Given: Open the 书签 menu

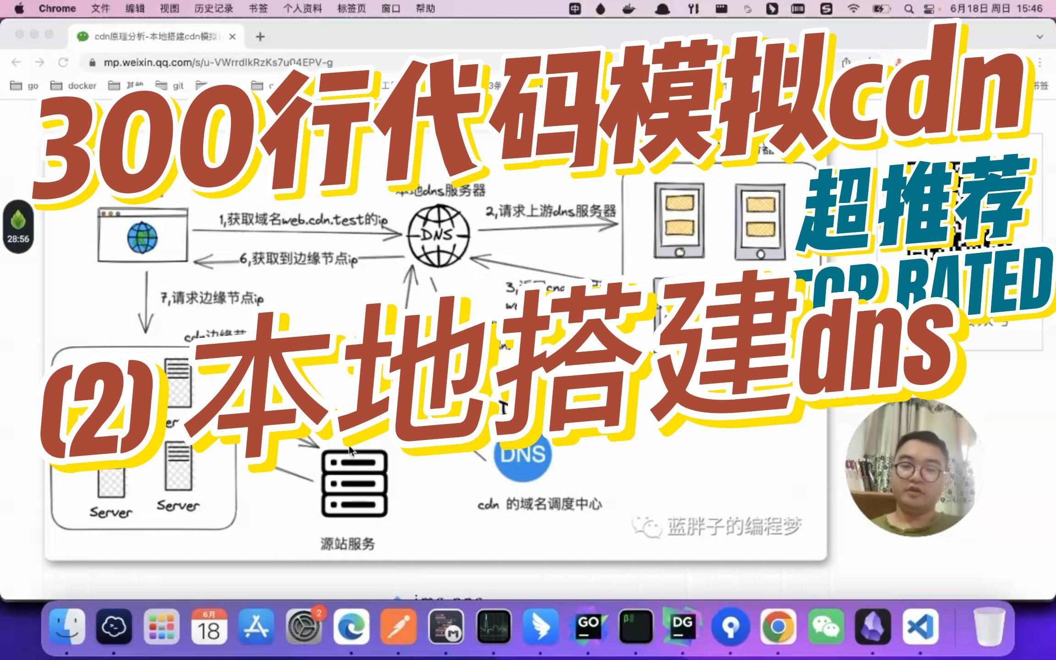Looking at the screenshot, I should click(258, 8).
